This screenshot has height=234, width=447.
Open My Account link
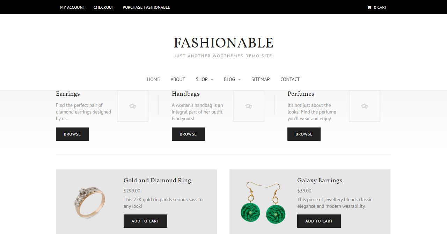click(73, 7)
